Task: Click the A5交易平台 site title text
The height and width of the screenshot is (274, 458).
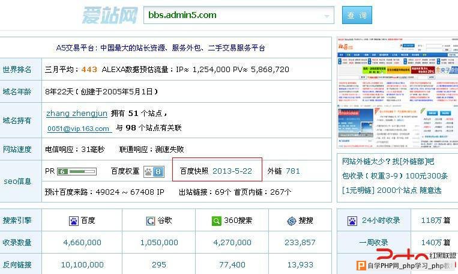Action: coord(161,47)
